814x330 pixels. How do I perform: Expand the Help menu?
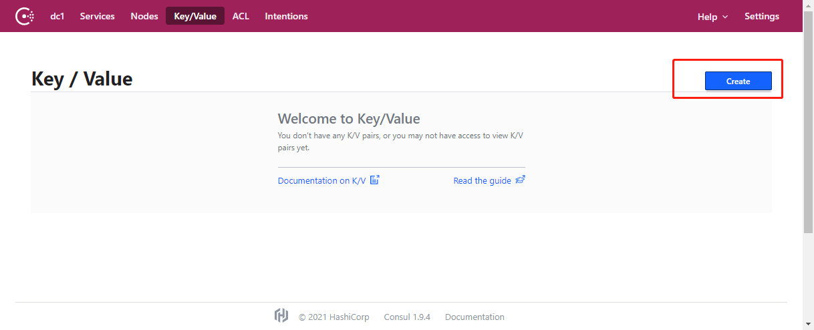pyautogui.click(x=712, y=17)
